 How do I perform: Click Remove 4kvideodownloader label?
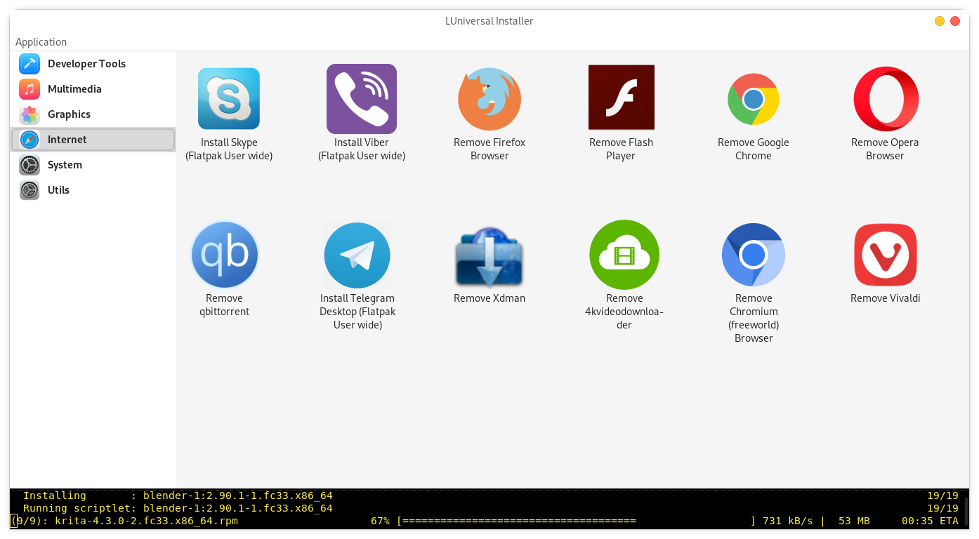[624, 312]
